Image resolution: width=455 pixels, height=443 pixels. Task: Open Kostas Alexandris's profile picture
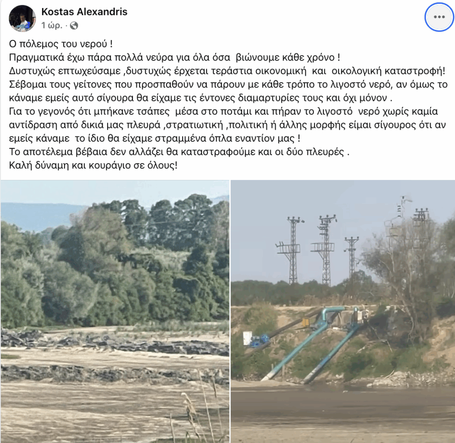pos(23,18)
